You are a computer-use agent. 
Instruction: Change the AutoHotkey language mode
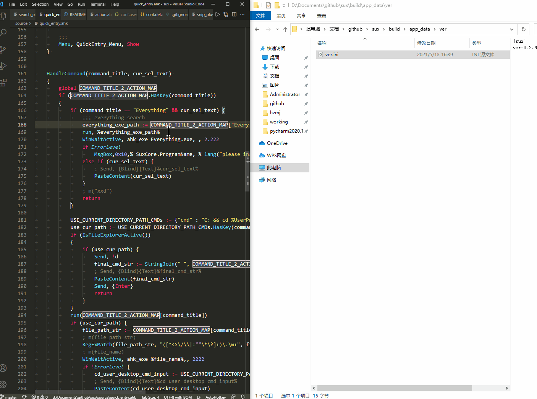tap(215, 397)
